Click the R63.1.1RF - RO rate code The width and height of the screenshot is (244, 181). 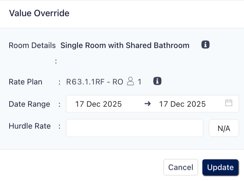[95, 82]
